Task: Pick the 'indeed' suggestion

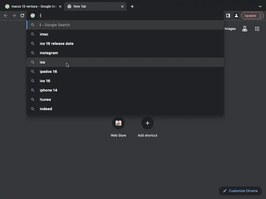Action: click(x=125, y=109)
